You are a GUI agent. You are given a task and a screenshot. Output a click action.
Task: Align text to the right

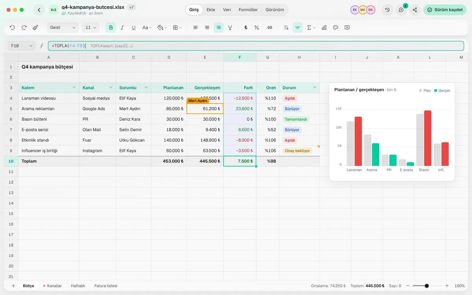[x=218, y=28]
